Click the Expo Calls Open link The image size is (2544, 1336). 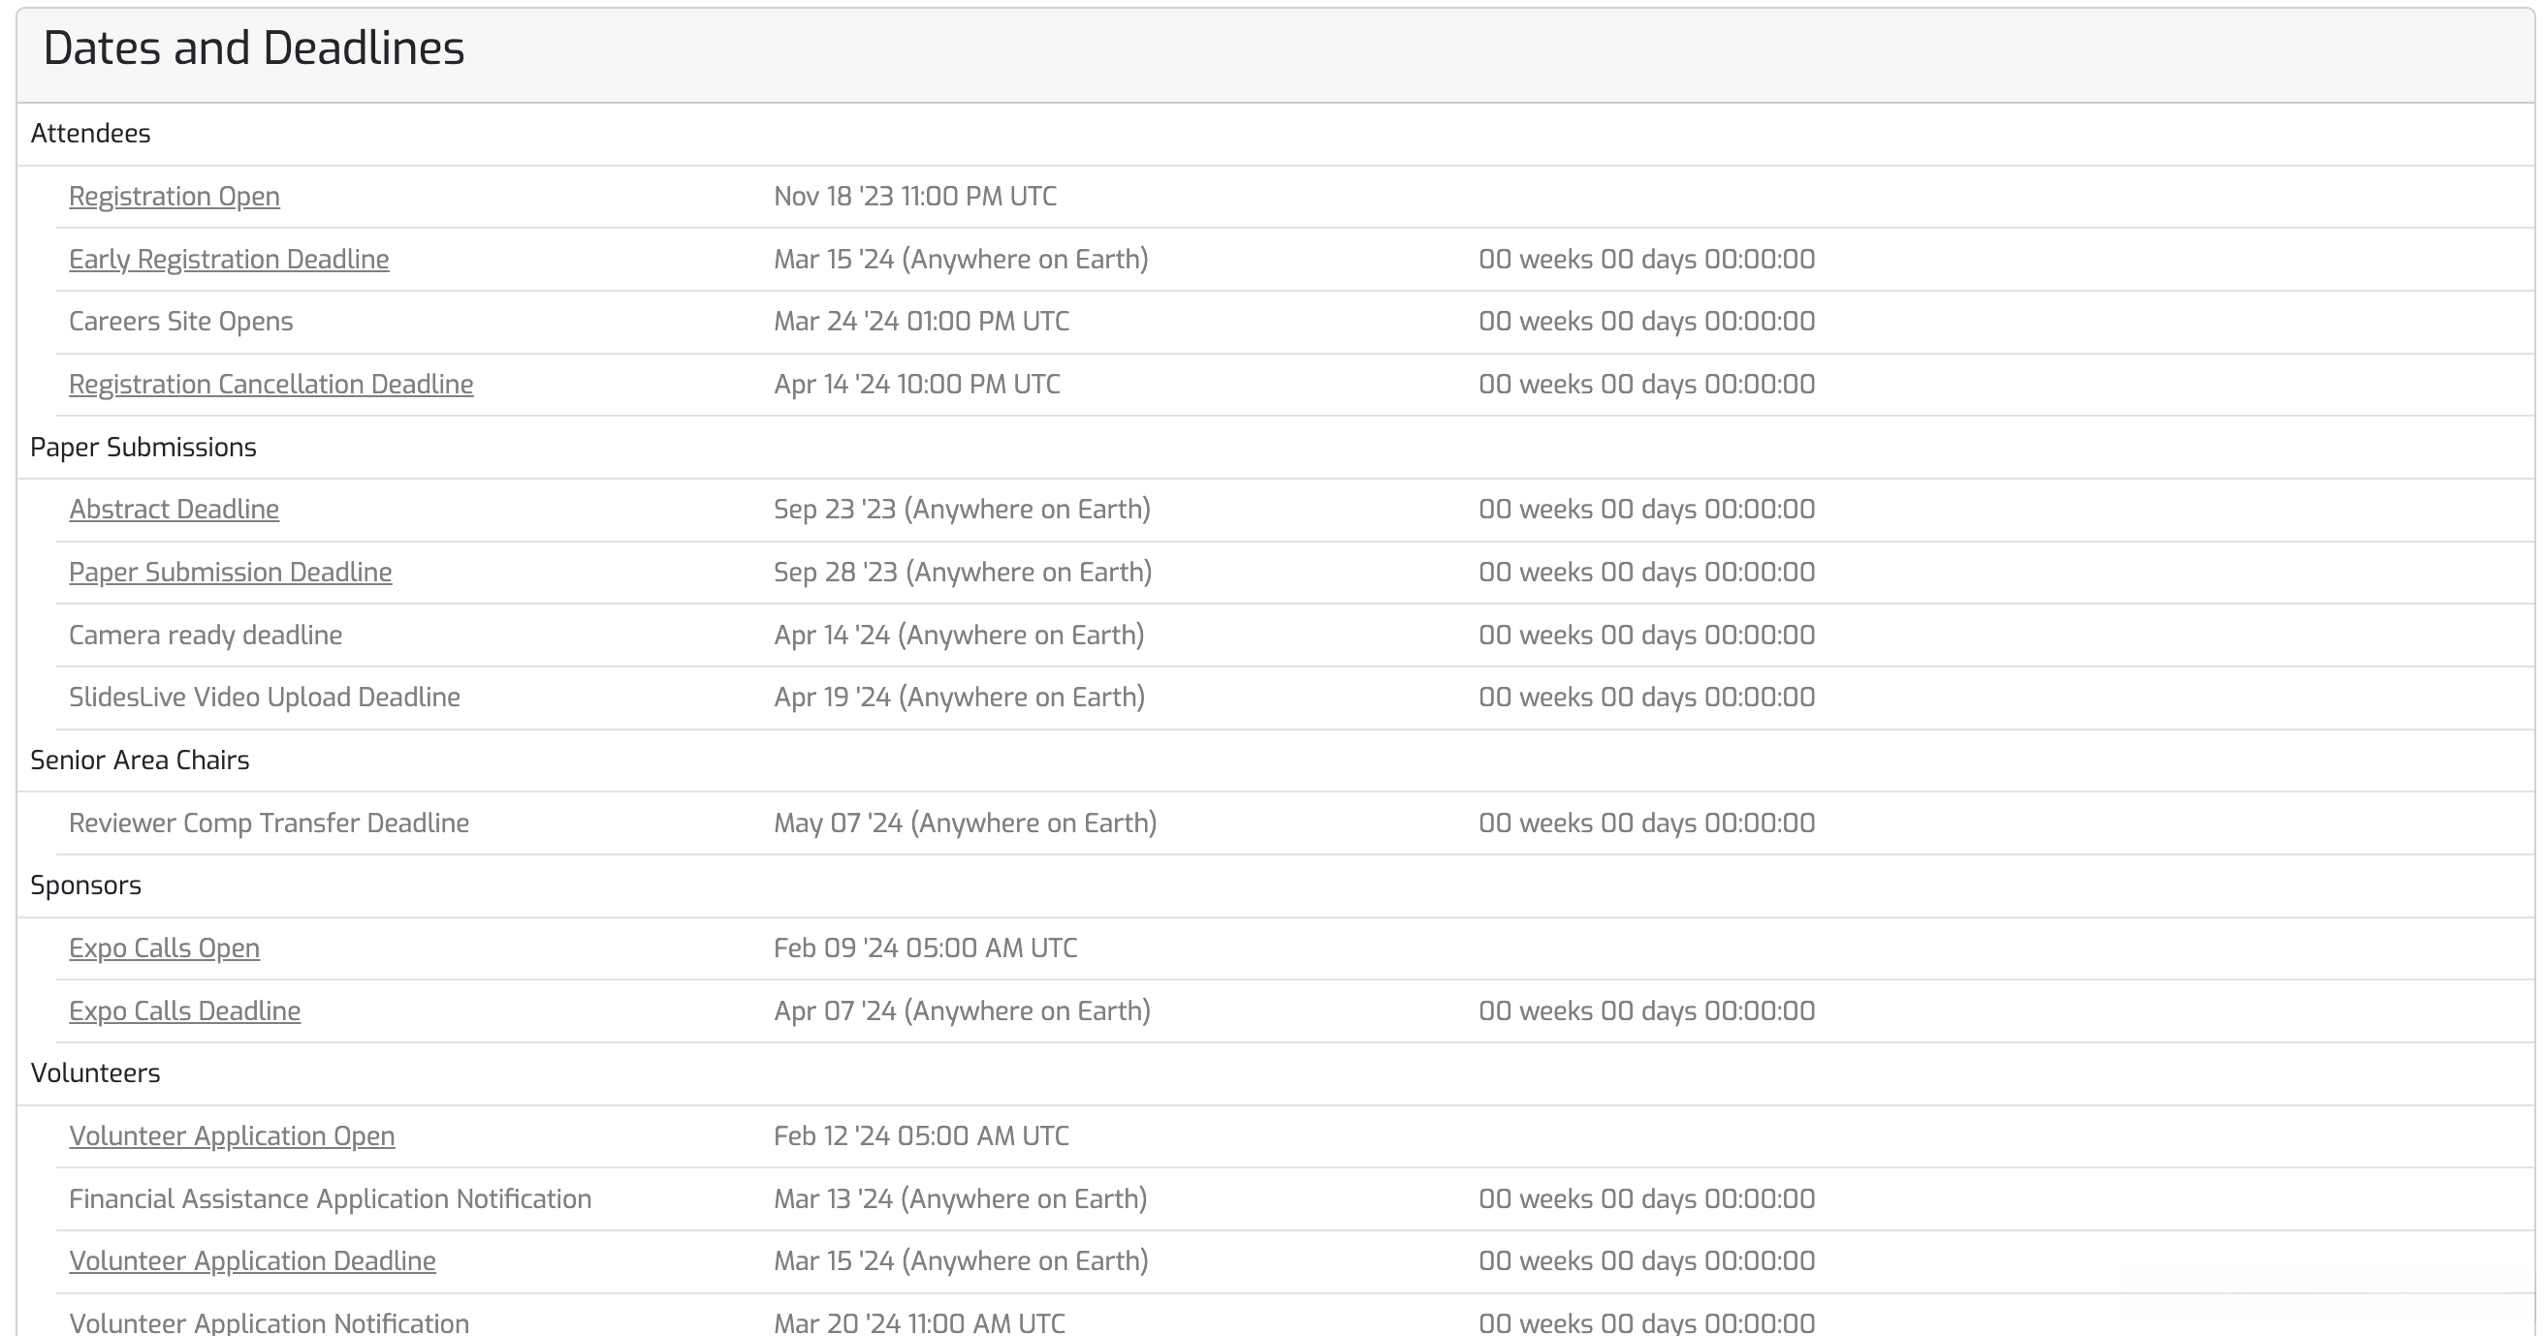tap(164, 948)
